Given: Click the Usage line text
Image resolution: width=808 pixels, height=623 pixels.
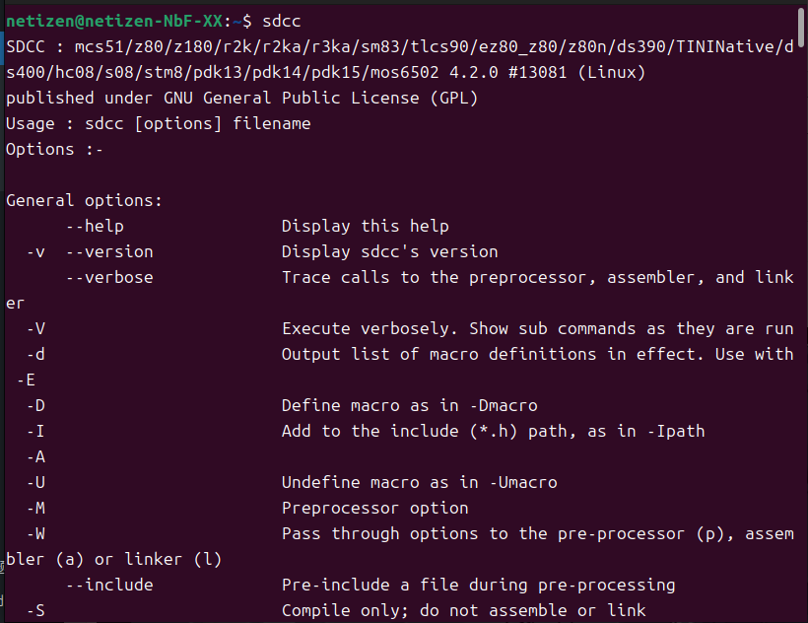Looking at the screenshot, I should coord(159,123).
